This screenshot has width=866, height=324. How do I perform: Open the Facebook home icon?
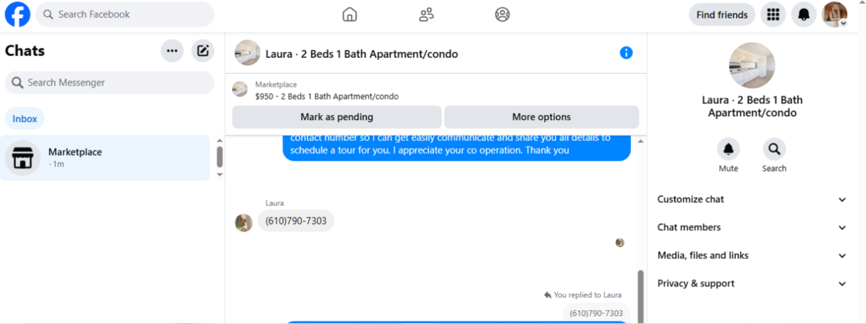350,14
